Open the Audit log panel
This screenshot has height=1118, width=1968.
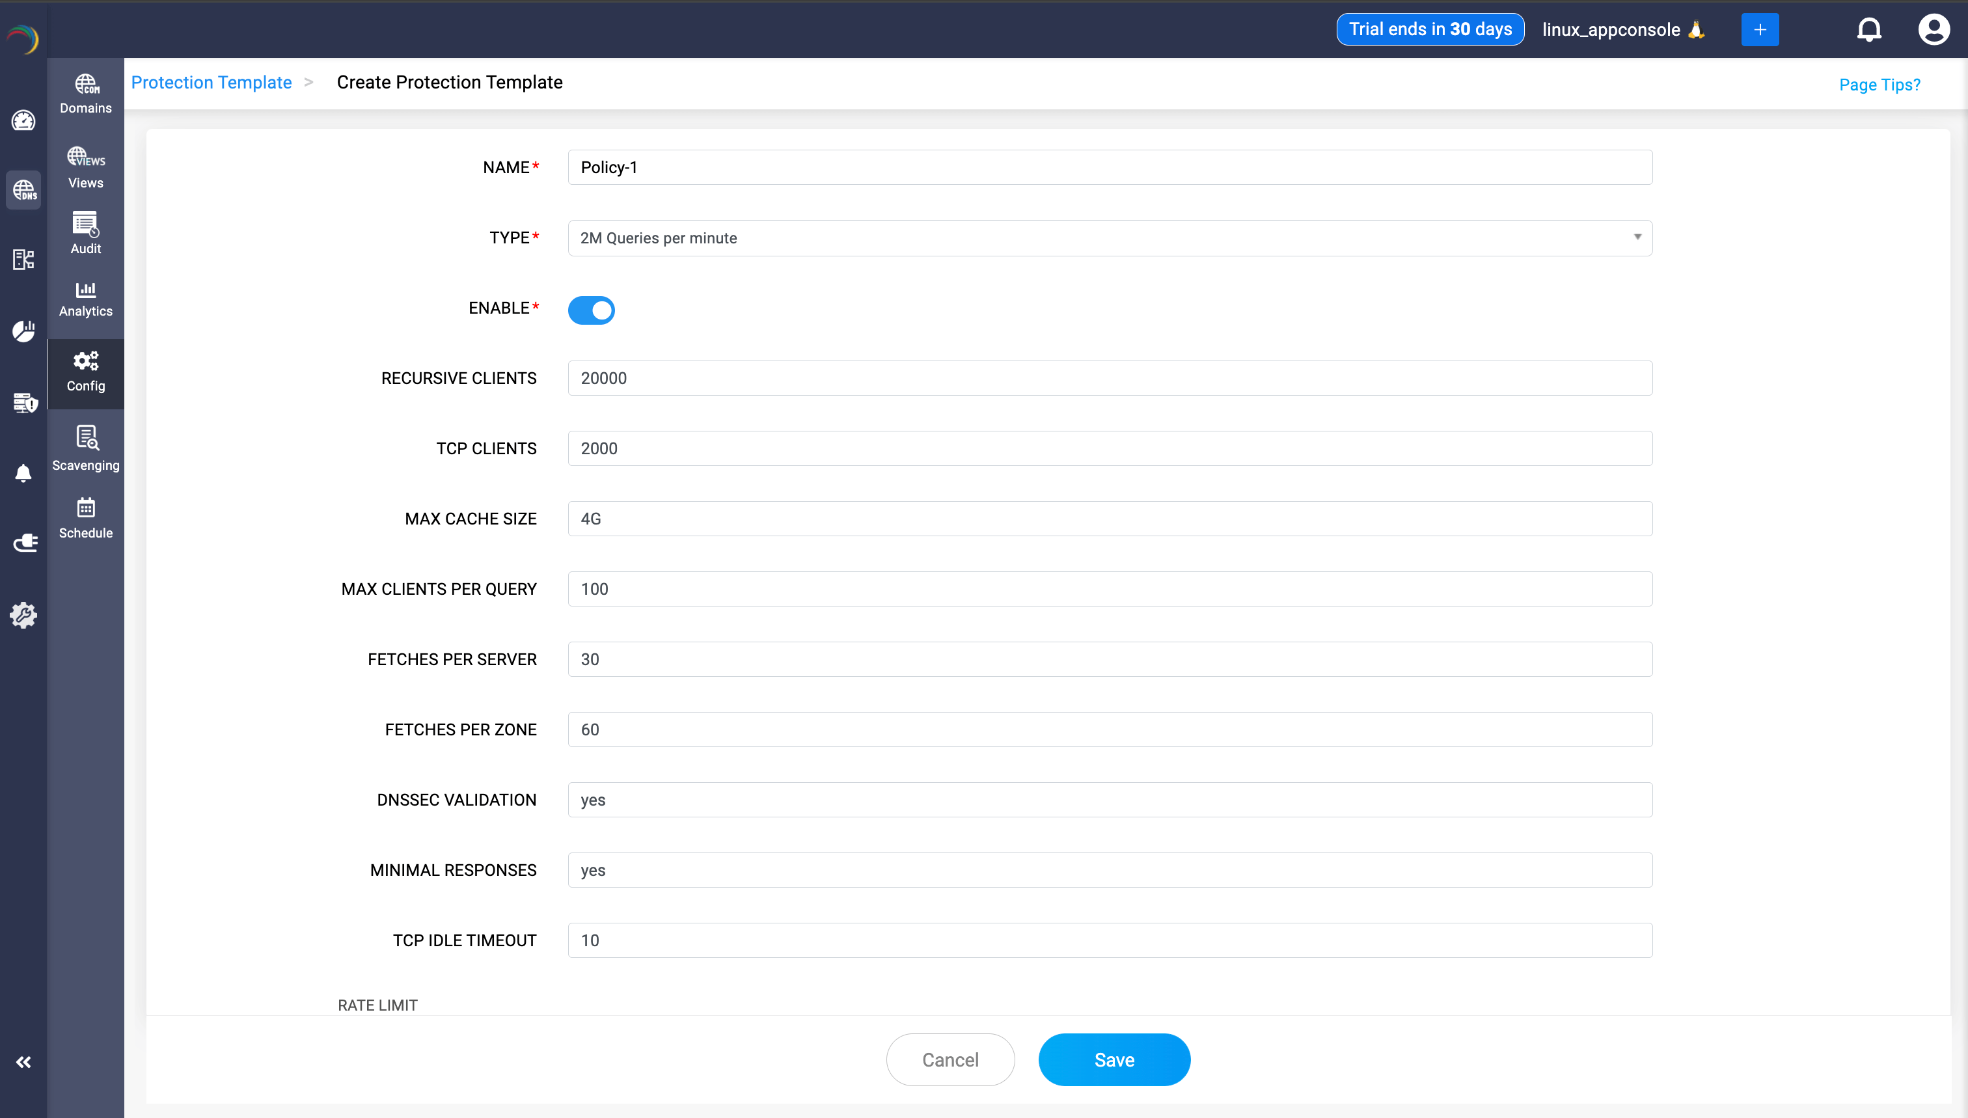(x=85, y=233)
